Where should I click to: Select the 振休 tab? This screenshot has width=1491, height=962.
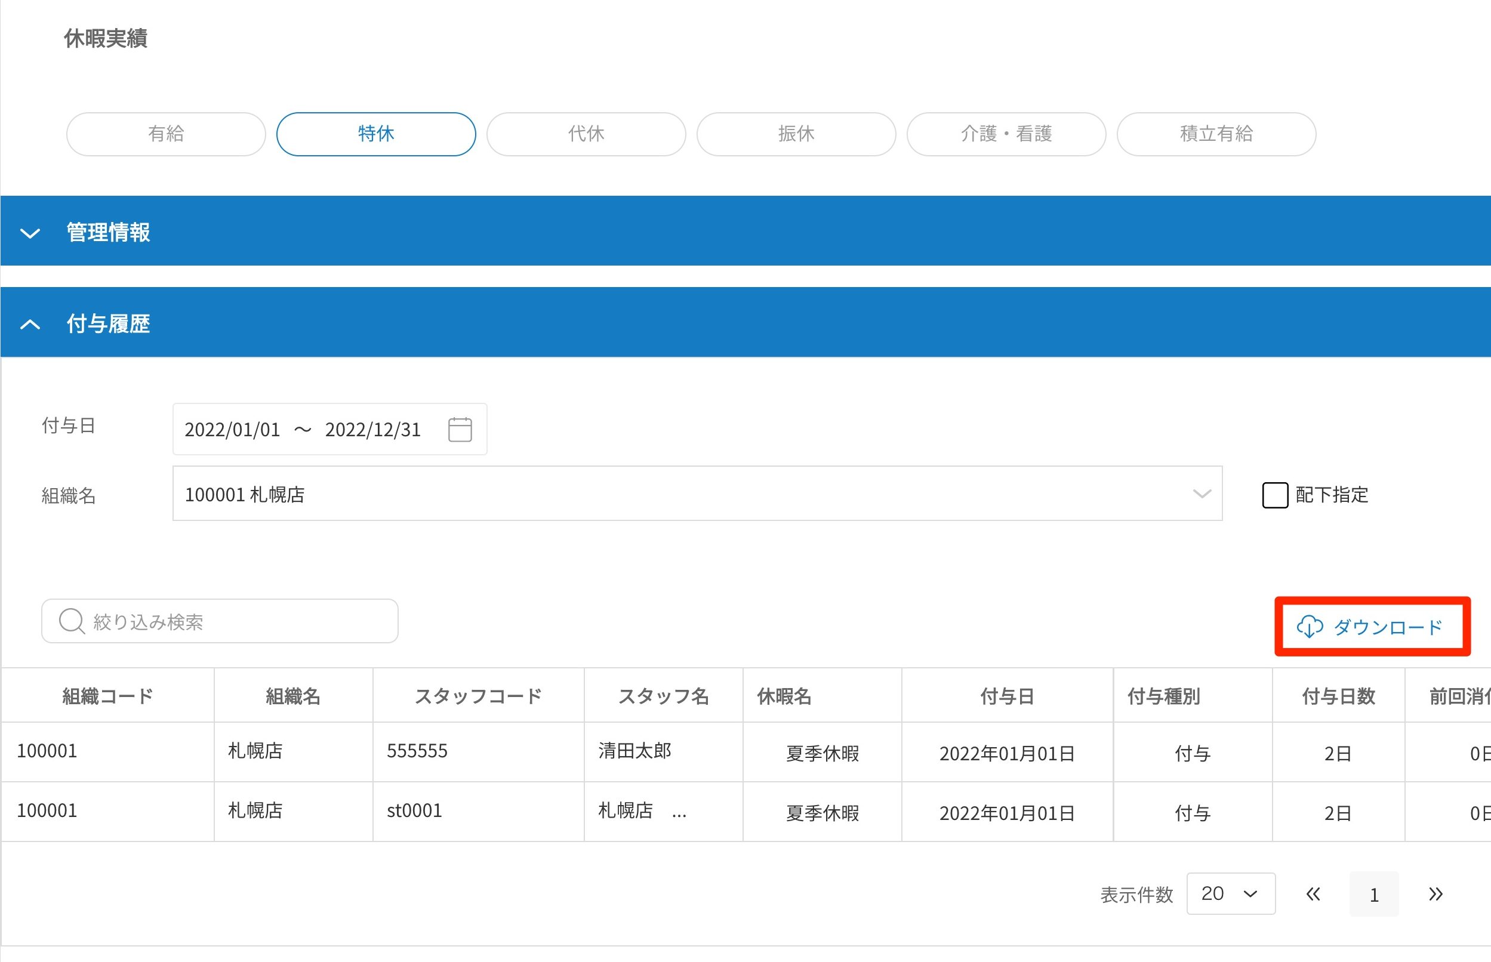[795, 134]
